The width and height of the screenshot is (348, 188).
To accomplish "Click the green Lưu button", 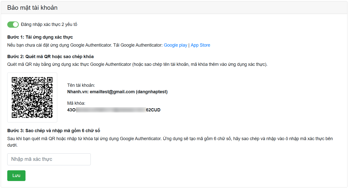I will [x=16, y=176].
